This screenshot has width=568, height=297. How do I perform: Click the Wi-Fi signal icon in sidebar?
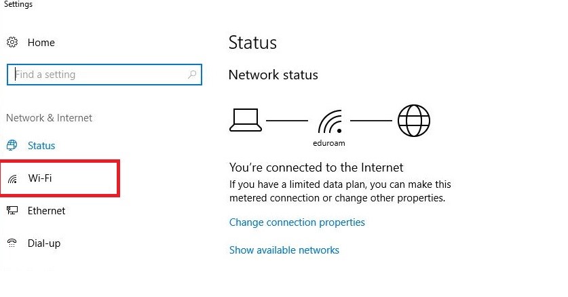[x=12, y=179]
